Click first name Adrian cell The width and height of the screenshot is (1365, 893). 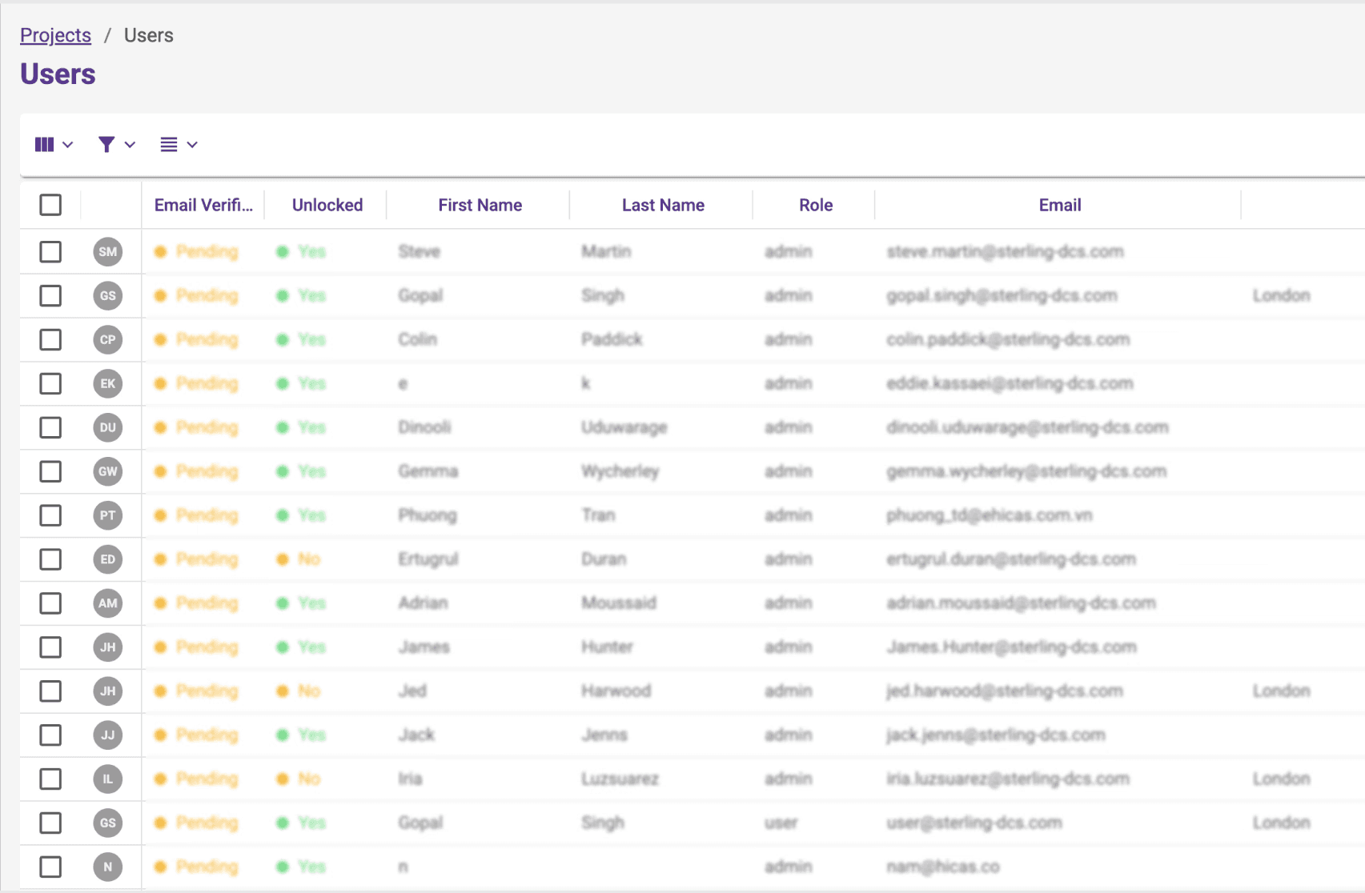click(x=424, y=603)
